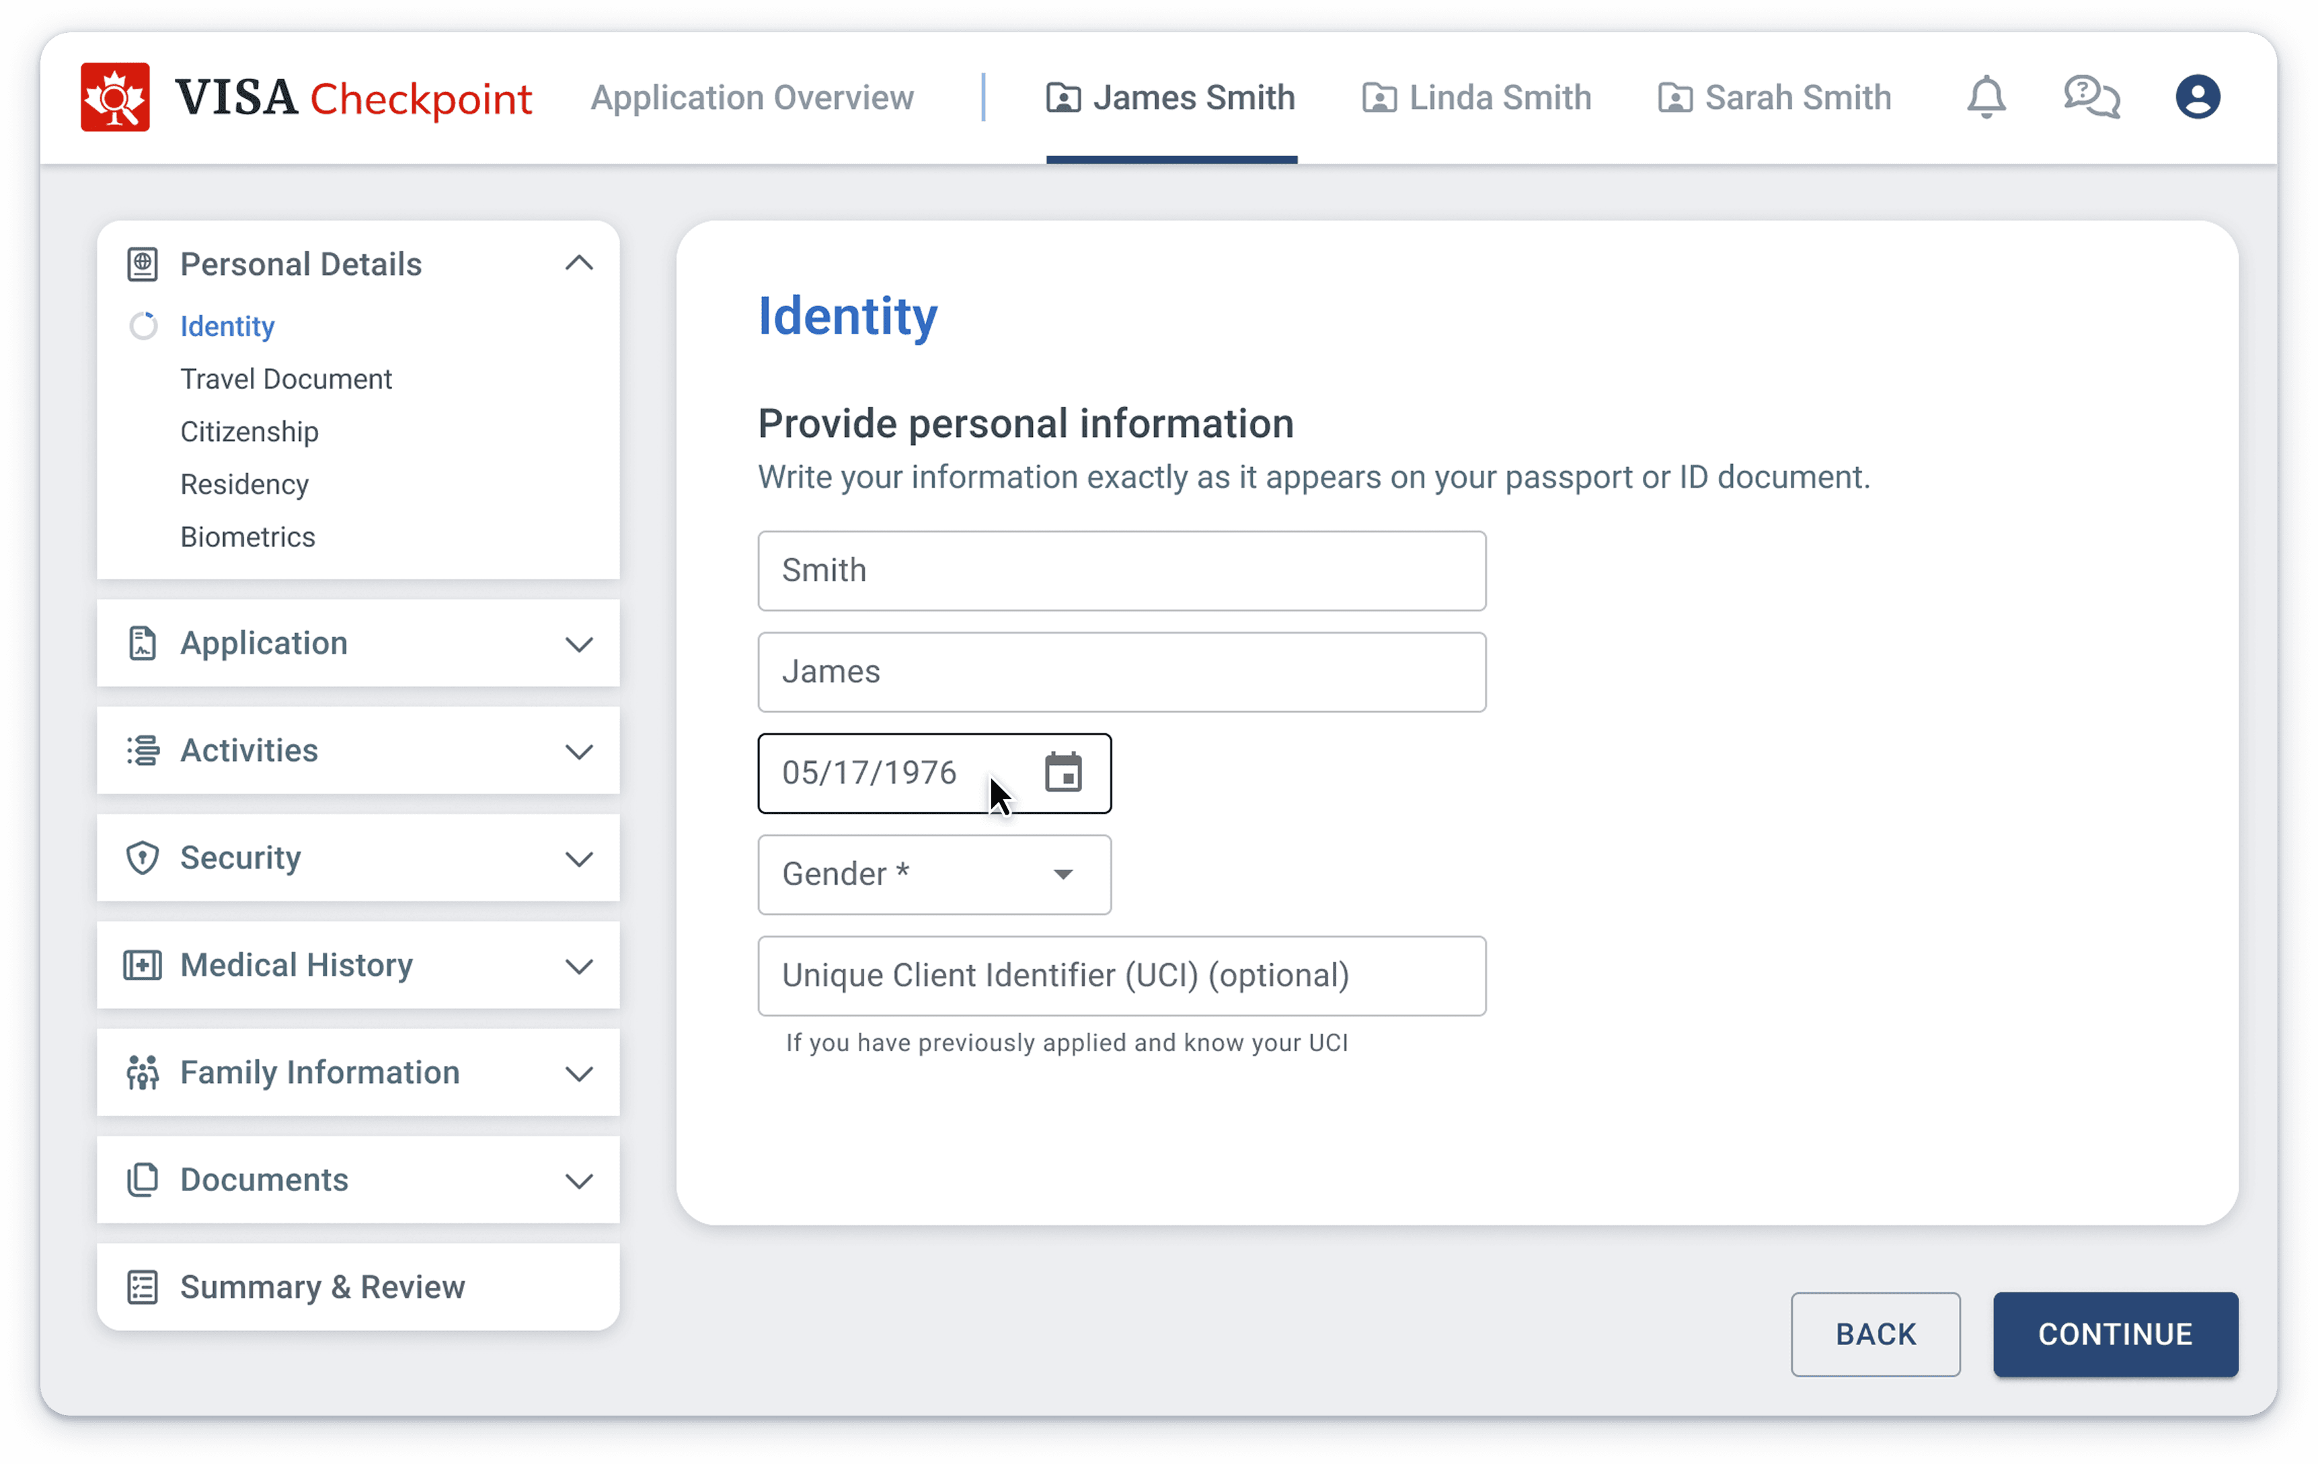Click the Documents copy icon
The image size is (2318, 1464).
tap(143, 1179)
